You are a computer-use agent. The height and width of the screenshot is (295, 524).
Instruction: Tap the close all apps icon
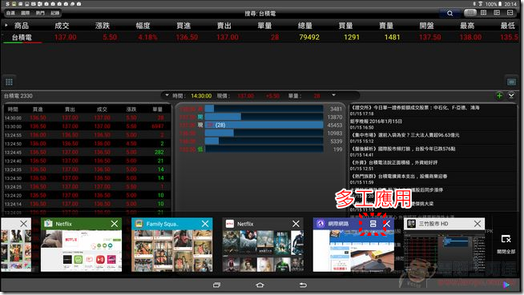[506, 243]
